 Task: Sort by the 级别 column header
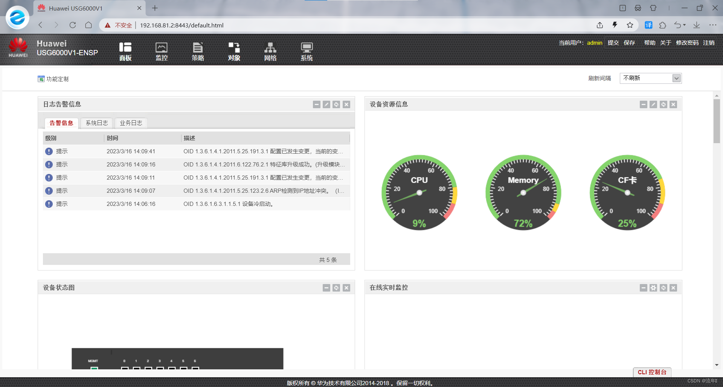point(73,138)
